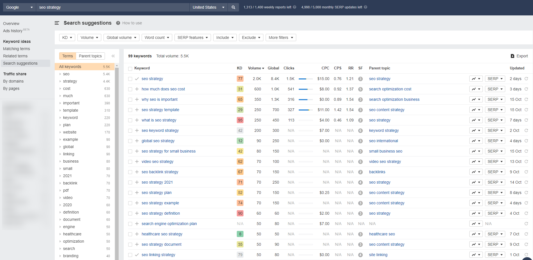The width and height of the screenshot is (533, 260).
Task: Add seo strategy template to list
Action: click(137, 110)
